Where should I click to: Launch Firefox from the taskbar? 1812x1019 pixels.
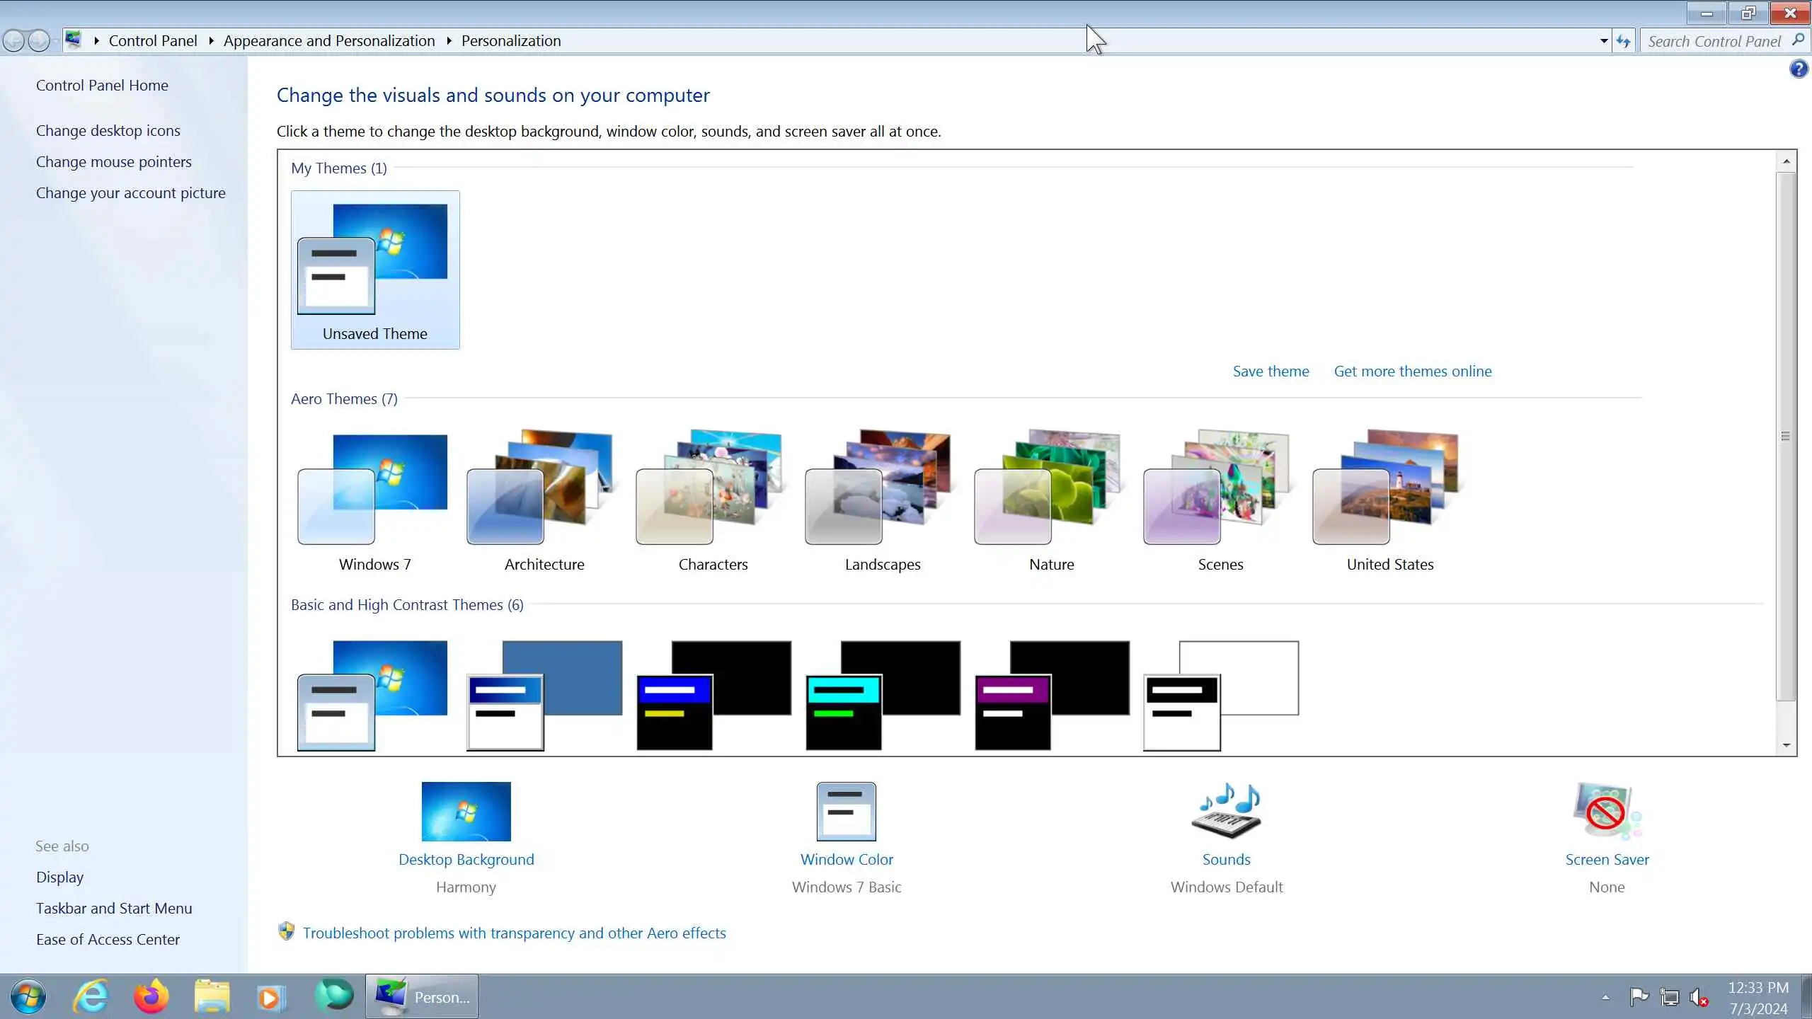(151, 996)
